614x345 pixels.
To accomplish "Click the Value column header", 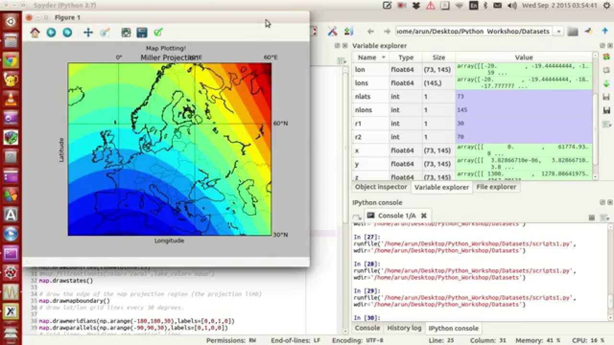I will click(x=524, y=57).
